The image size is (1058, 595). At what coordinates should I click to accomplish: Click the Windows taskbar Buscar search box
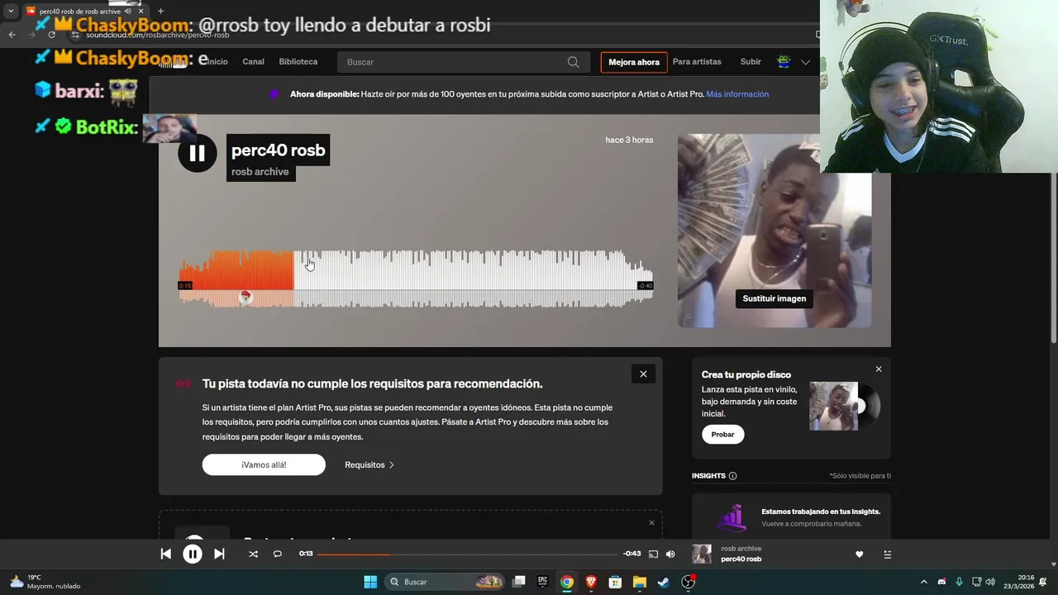[445, 582]
